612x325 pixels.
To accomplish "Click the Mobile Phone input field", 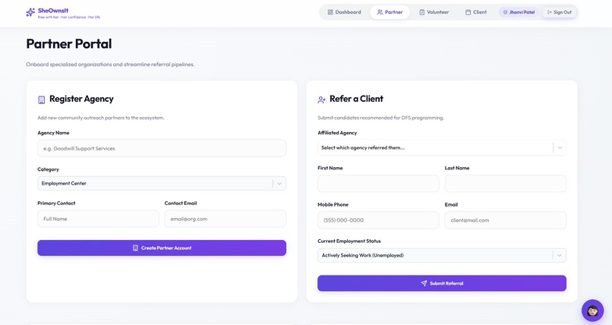I will tap(378, 220).
